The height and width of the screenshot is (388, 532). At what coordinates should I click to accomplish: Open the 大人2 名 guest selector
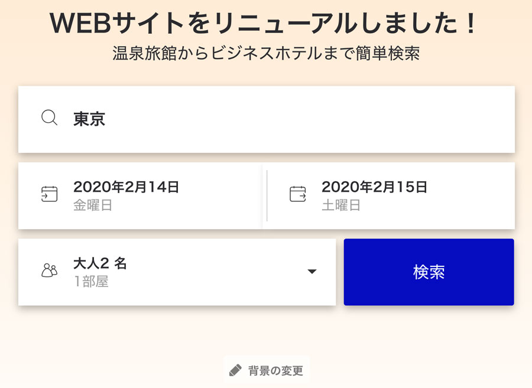[100, 263]
